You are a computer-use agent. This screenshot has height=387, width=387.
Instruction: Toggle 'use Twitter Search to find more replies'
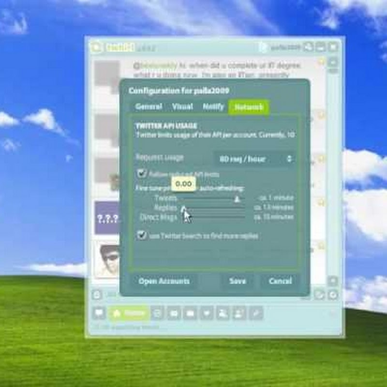pos(141,235)
